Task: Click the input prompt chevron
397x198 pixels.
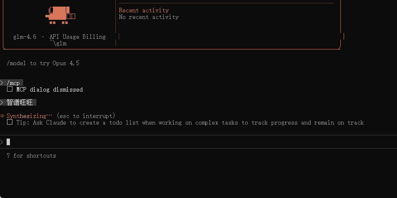Action: click(x=2, y=142)
